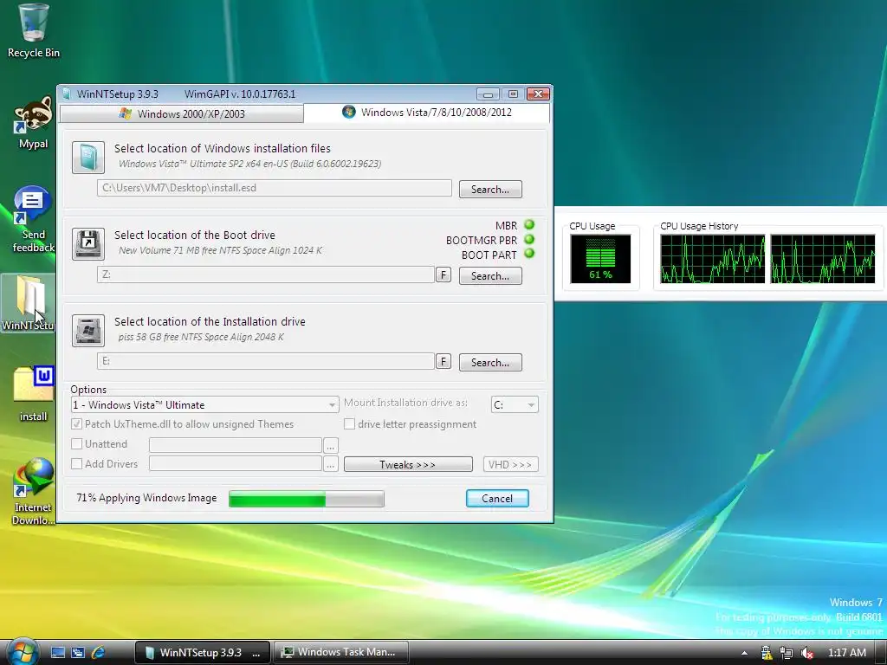Click the Show Desktop quick launch icon

click(x=58, y=652)
